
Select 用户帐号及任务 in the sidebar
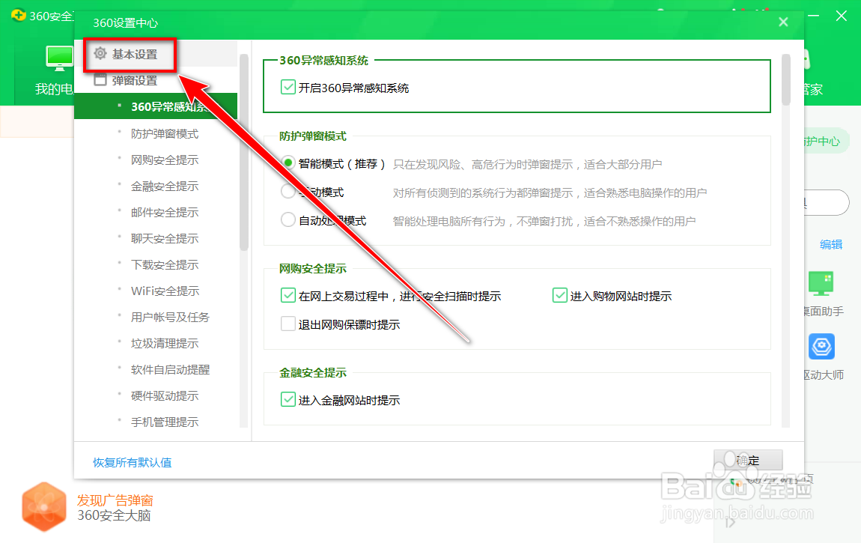(170, 318)
